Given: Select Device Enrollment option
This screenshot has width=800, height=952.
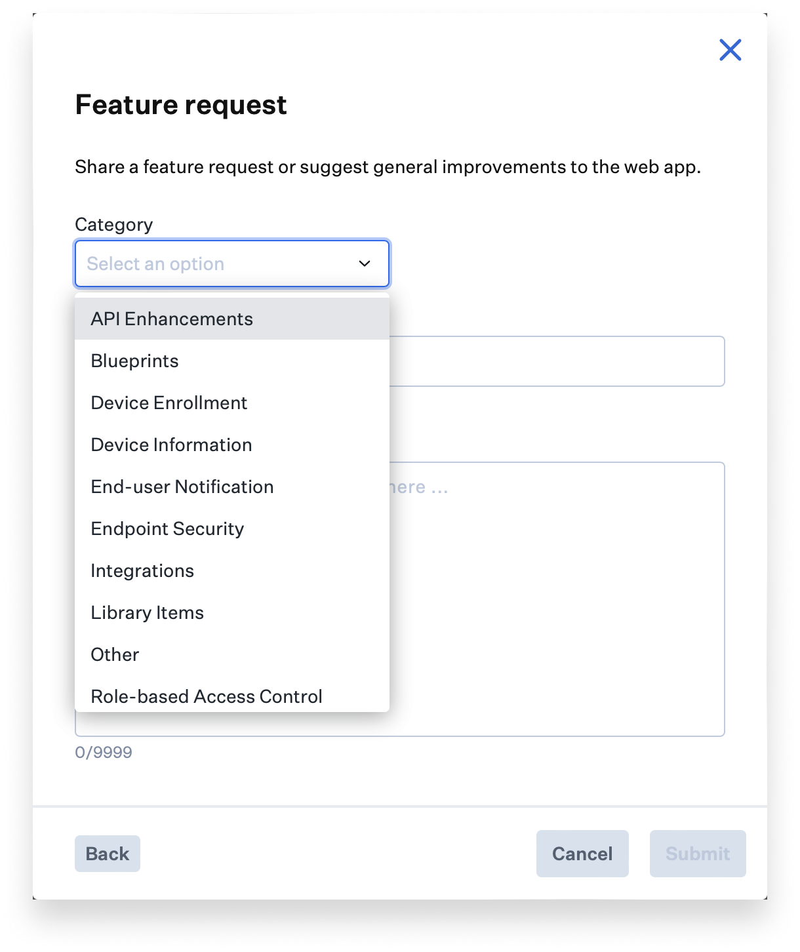Looking at the screenshot, I should [169, 403].
